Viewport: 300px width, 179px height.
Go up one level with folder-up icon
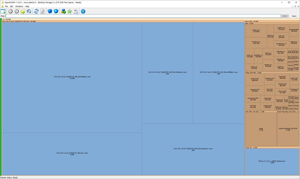point(23,11)
